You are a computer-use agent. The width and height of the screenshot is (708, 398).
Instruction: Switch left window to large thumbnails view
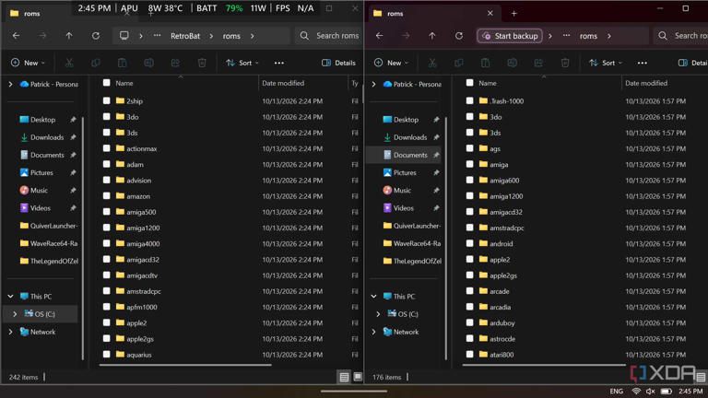pyautogui.click(x=358, y=376)
